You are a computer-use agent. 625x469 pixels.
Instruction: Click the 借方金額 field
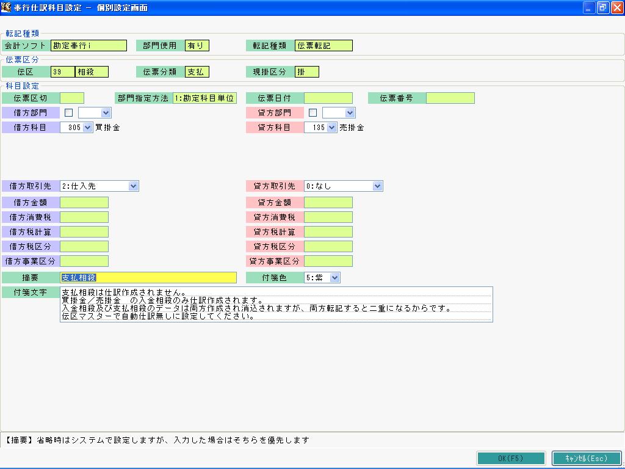click(84, 203)
